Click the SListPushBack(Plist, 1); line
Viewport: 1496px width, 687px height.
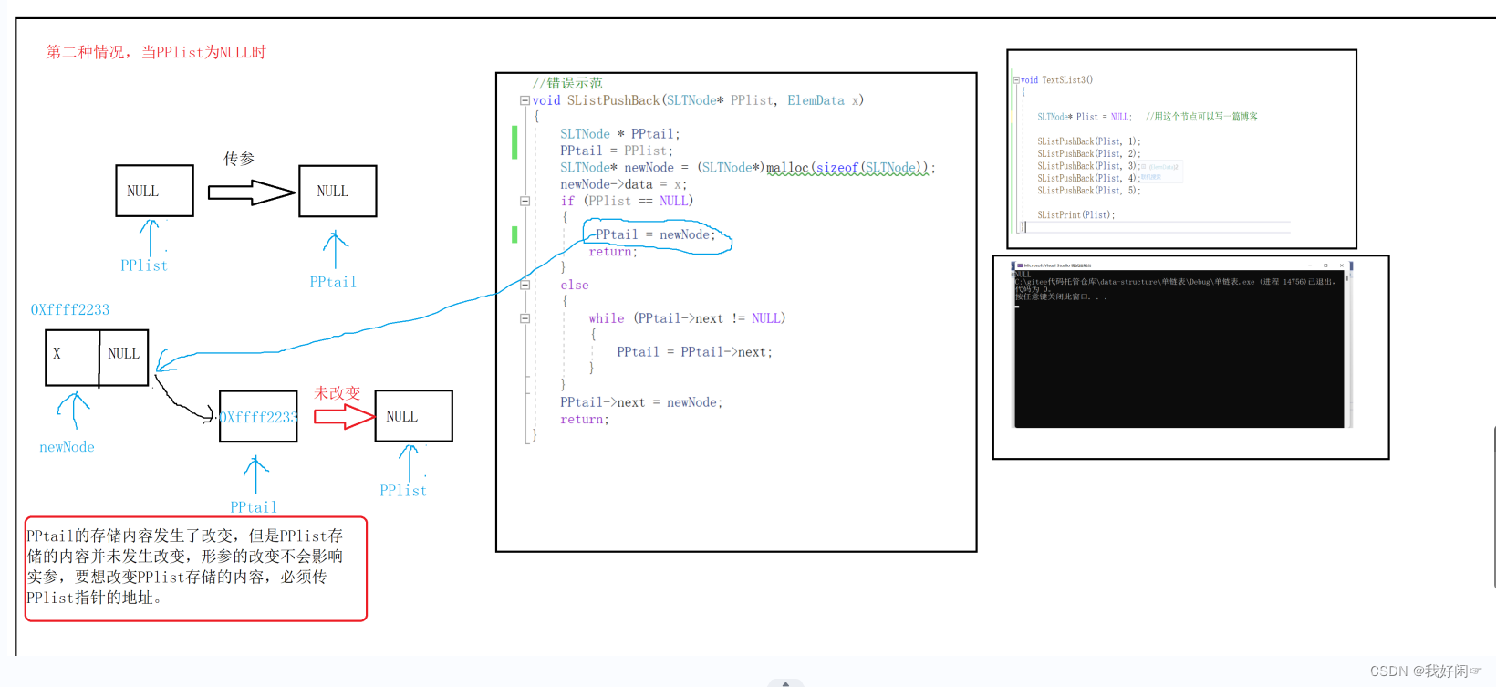click(x=1088, y=141)
